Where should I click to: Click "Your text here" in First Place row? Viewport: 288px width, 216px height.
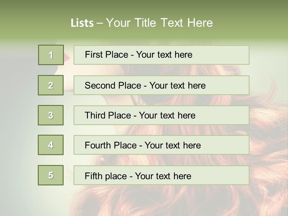[x=164, y=55]
